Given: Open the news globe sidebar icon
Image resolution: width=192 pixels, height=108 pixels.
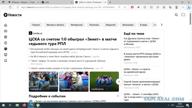Looking at the screenshot, I should click(x=6, y=49).
